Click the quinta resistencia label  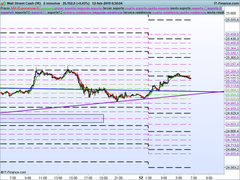pos(193,12)
